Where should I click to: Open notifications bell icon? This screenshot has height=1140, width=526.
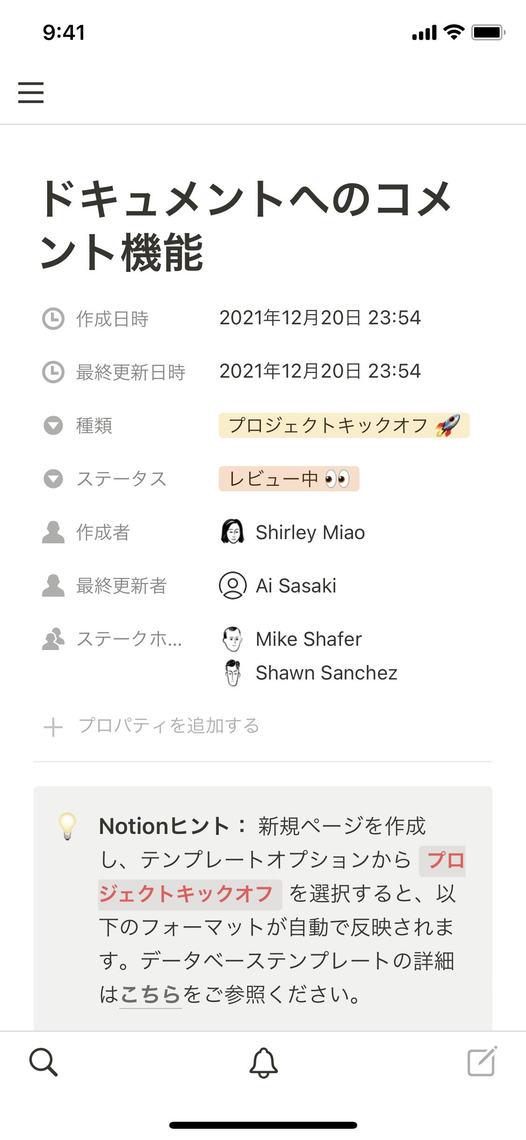[x=263, y=1062]
